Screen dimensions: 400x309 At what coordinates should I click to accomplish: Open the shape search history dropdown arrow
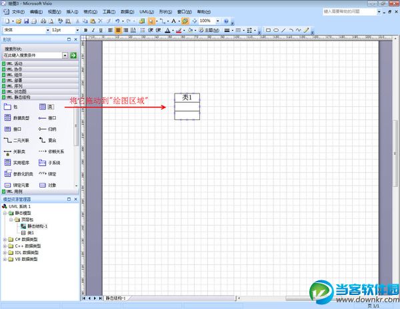[65, 55]
